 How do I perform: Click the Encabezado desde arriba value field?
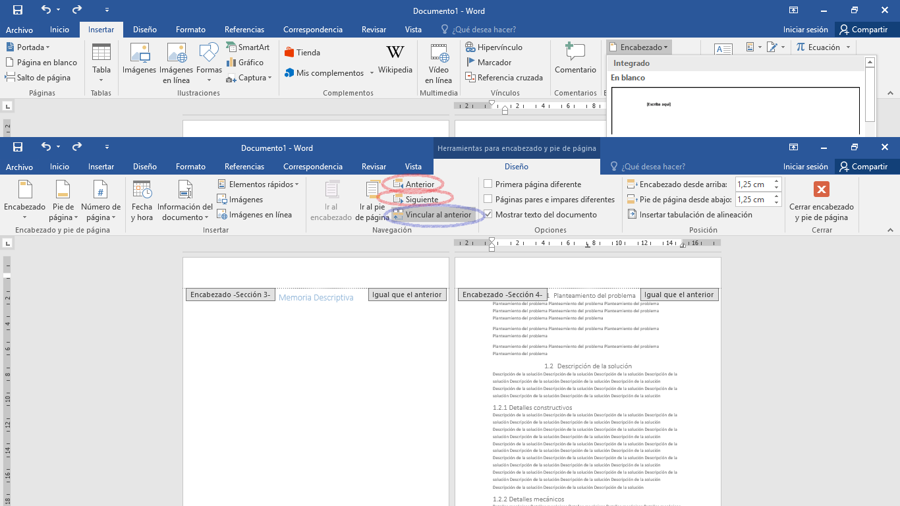(x=752, y=184)
